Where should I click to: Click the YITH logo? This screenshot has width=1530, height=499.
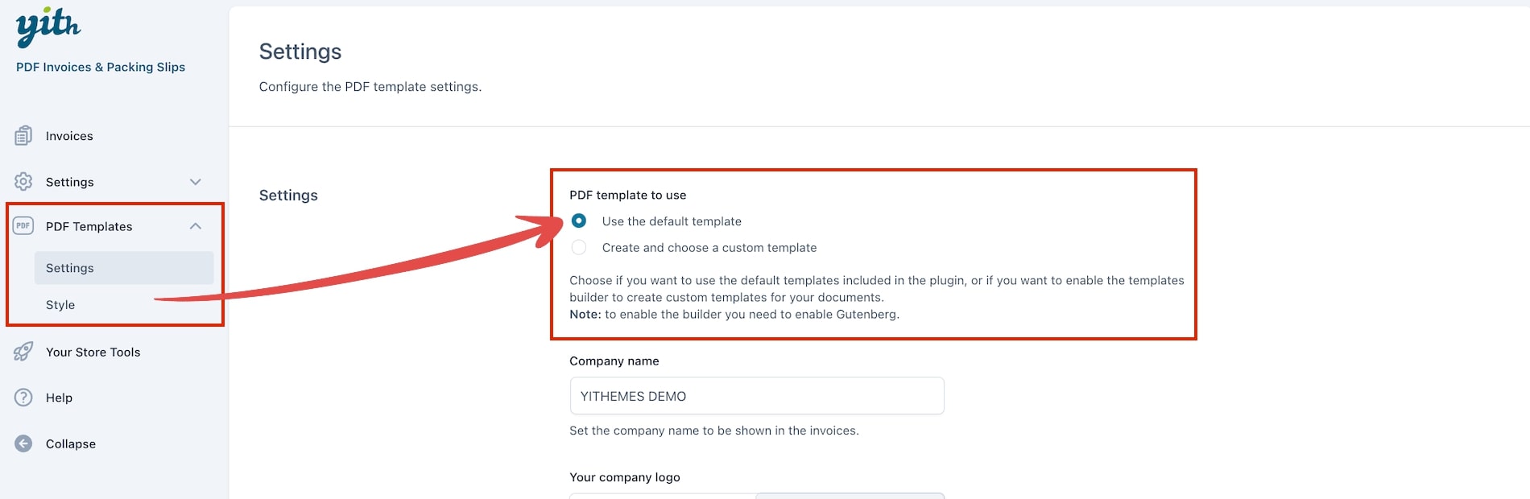coord(48,27)
